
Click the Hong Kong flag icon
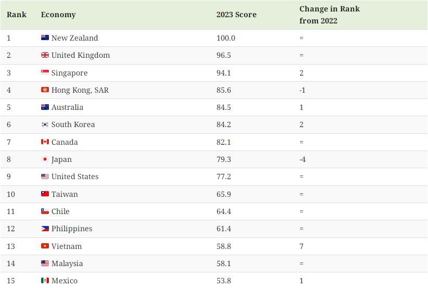(x=45, y=90)
